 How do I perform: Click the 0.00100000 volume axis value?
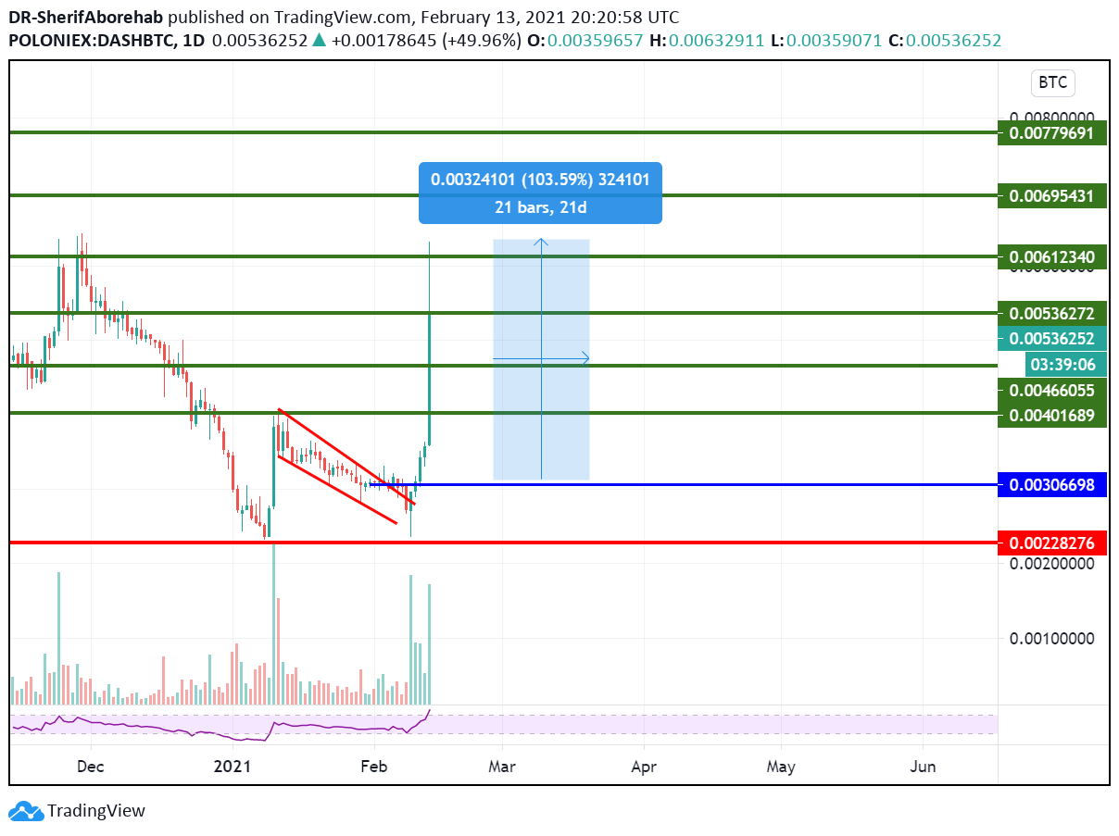[x=1052, y=638]
